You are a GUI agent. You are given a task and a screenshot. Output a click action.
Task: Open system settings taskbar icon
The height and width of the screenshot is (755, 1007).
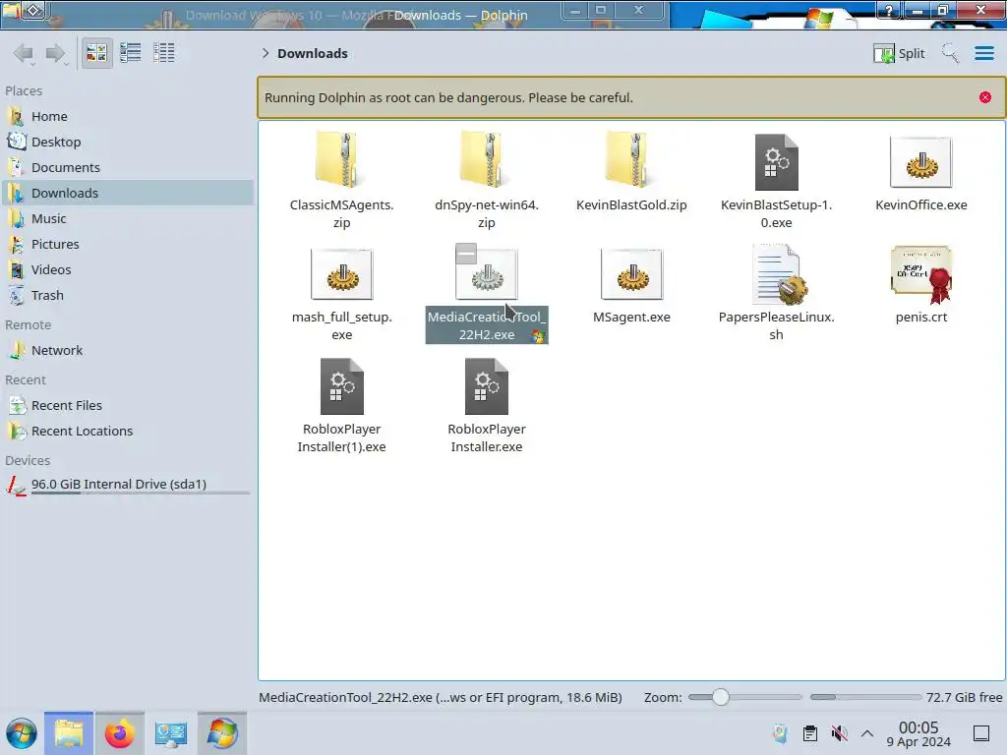point(171,733)
